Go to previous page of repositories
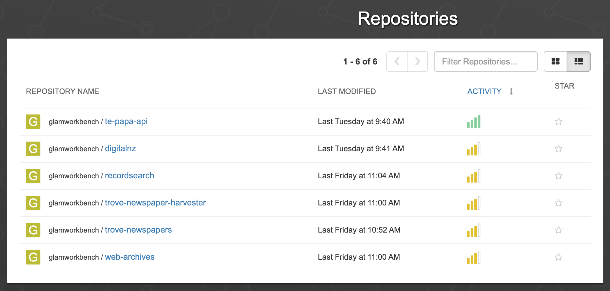 tap(397, 61)
